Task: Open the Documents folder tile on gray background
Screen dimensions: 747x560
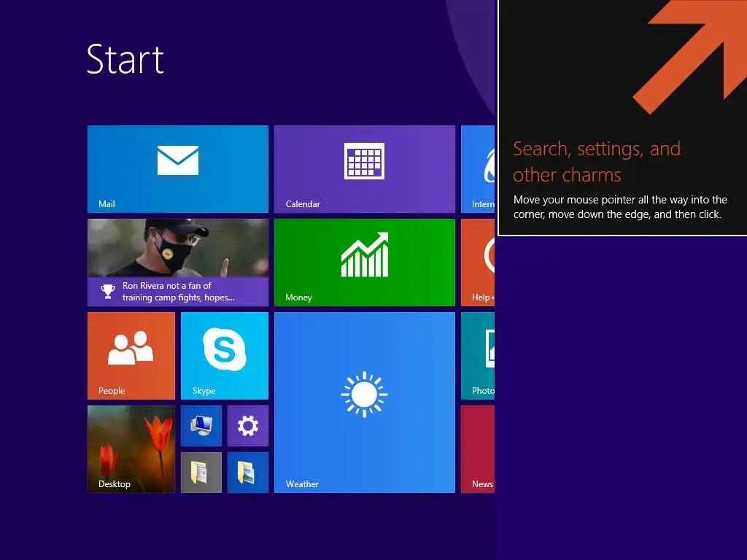Action: click(x=201, y=472)
